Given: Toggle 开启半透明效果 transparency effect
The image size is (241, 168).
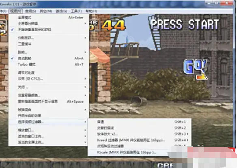Looking at the screenshot, I should tap(49, 116).
